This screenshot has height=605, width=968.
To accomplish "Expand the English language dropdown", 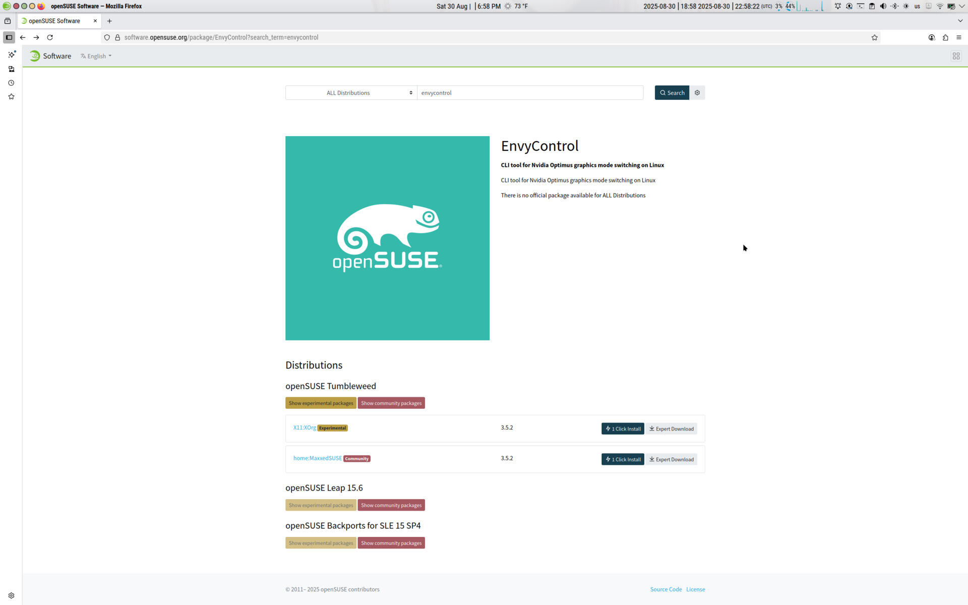I will (x=96, y=56).
